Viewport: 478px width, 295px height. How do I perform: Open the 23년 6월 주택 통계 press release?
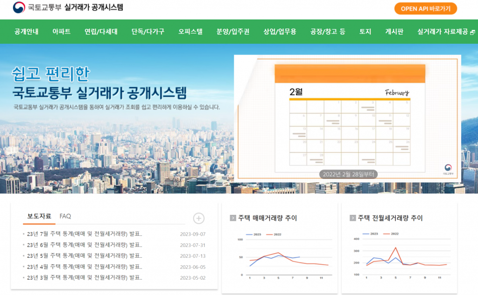[x=84, y=245]
